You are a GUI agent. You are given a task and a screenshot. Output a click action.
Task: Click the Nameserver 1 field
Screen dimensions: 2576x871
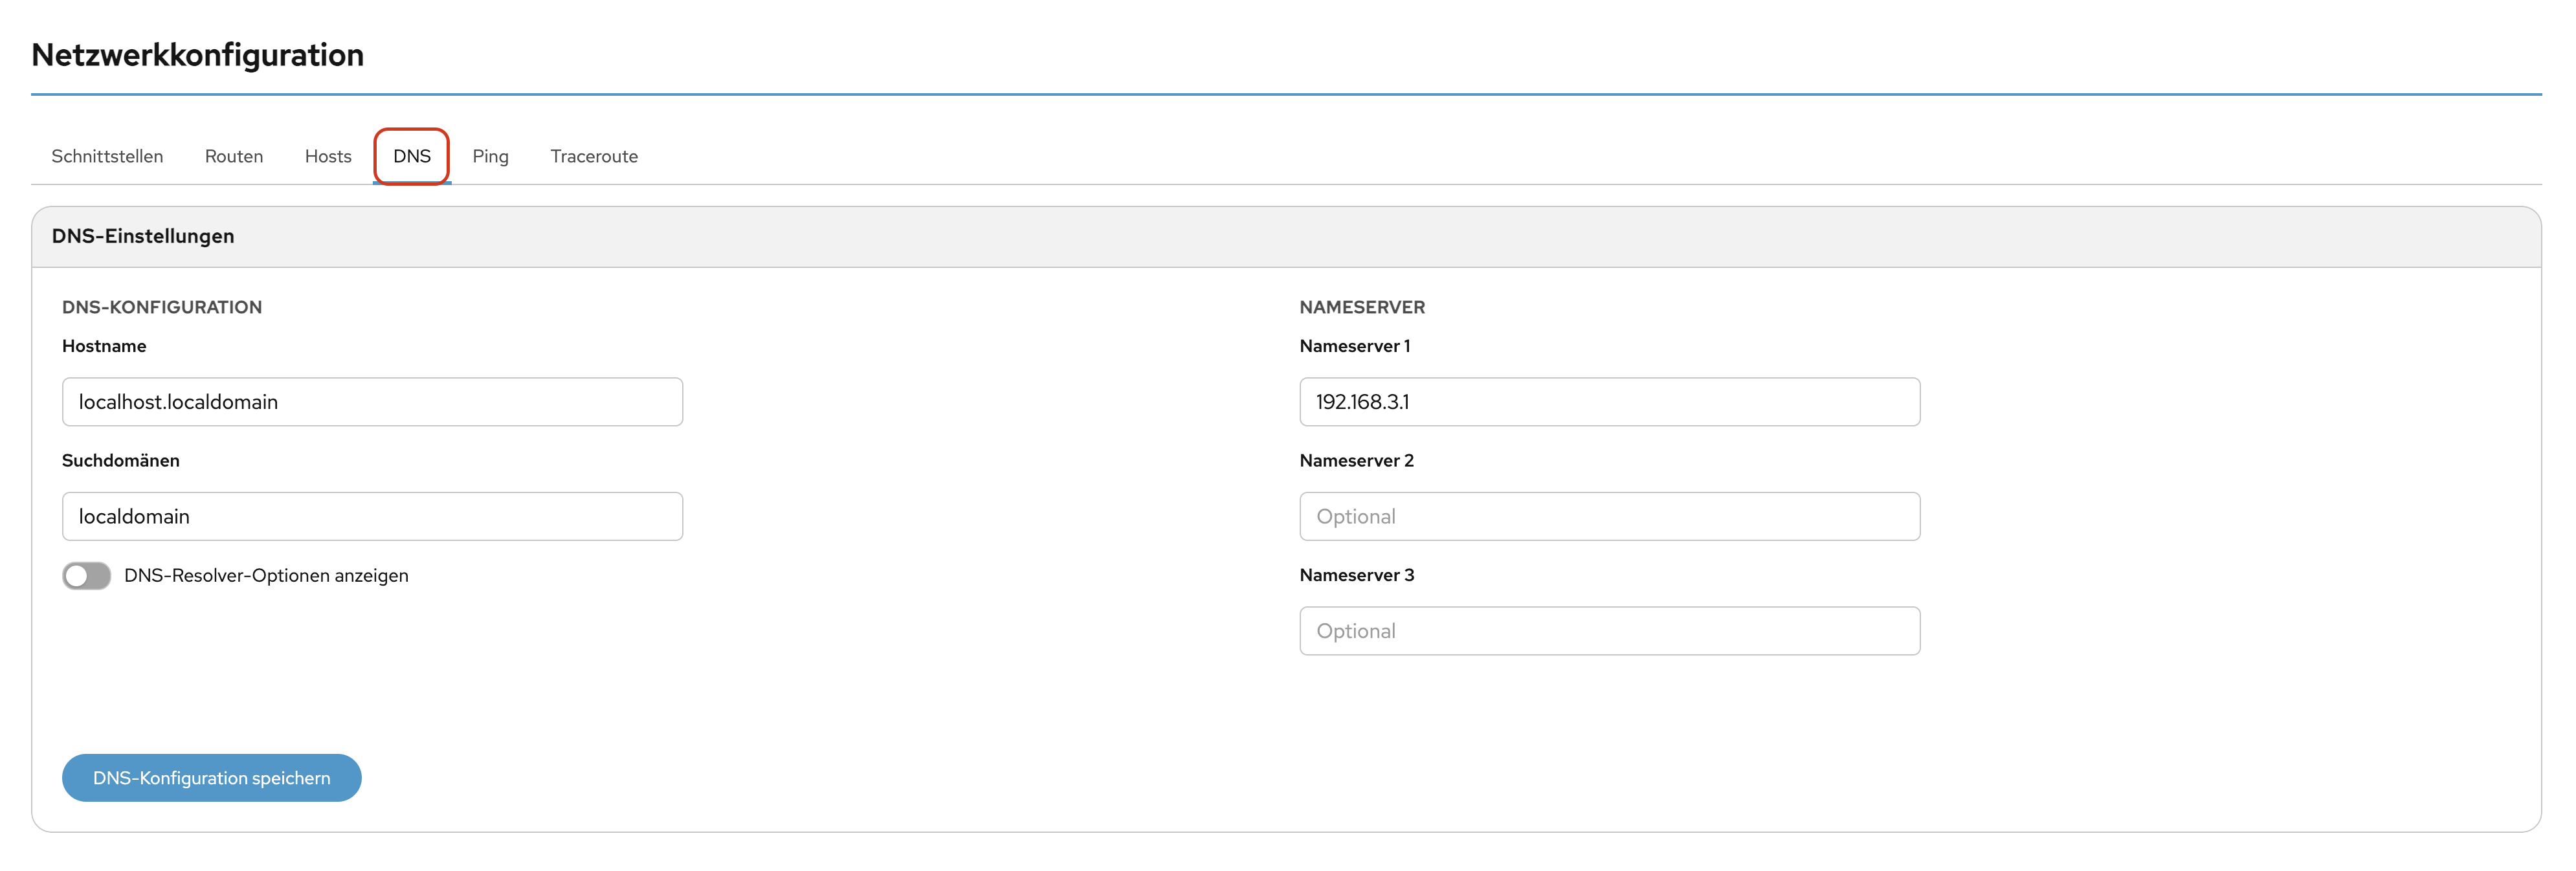tap(1609, 402)
